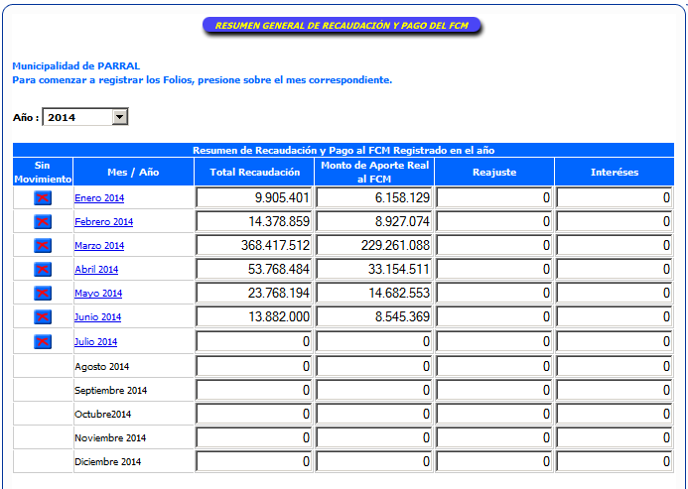This screenshot has height=489, width=688.
Task: Click Total Recaudación field for Julio 2014
Action: (253, 341)
